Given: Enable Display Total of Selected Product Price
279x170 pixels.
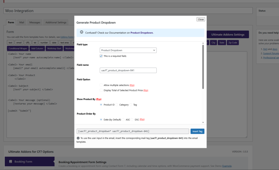Looking at the screenshot, I should click(x=101, y=90).
